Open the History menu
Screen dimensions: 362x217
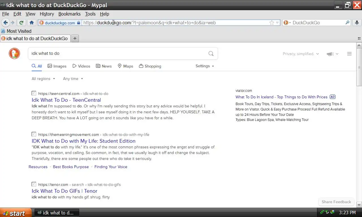pyautogui.click(x=47, y=14)
